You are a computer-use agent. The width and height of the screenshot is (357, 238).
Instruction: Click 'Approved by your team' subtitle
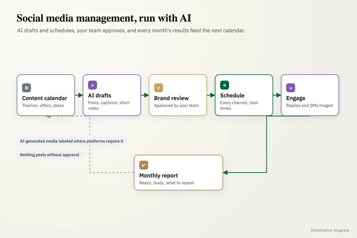(x=176, y=105)
